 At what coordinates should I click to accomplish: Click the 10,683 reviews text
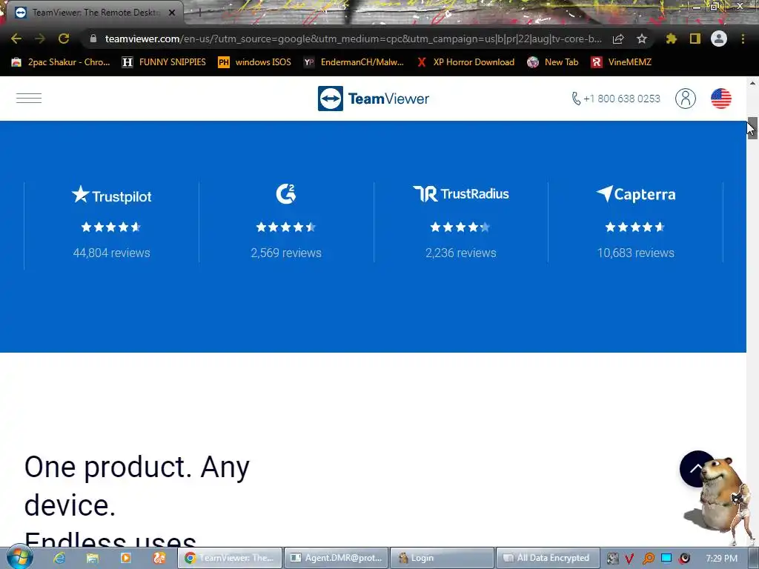tap(635, 253)
